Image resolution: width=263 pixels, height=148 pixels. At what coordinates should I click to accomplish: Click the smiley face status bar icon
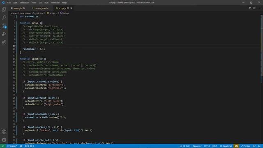pos(236,146)
